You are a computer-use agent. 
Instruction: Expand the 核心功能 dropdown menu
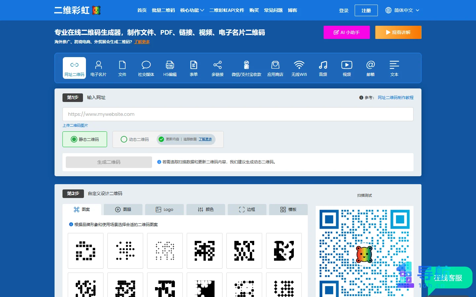coord(192,10)
